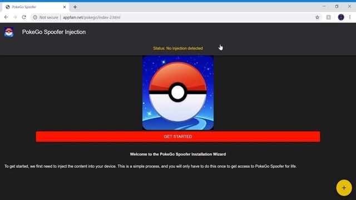
Task: Open a new tab with plus button
Action: (75, 7)
